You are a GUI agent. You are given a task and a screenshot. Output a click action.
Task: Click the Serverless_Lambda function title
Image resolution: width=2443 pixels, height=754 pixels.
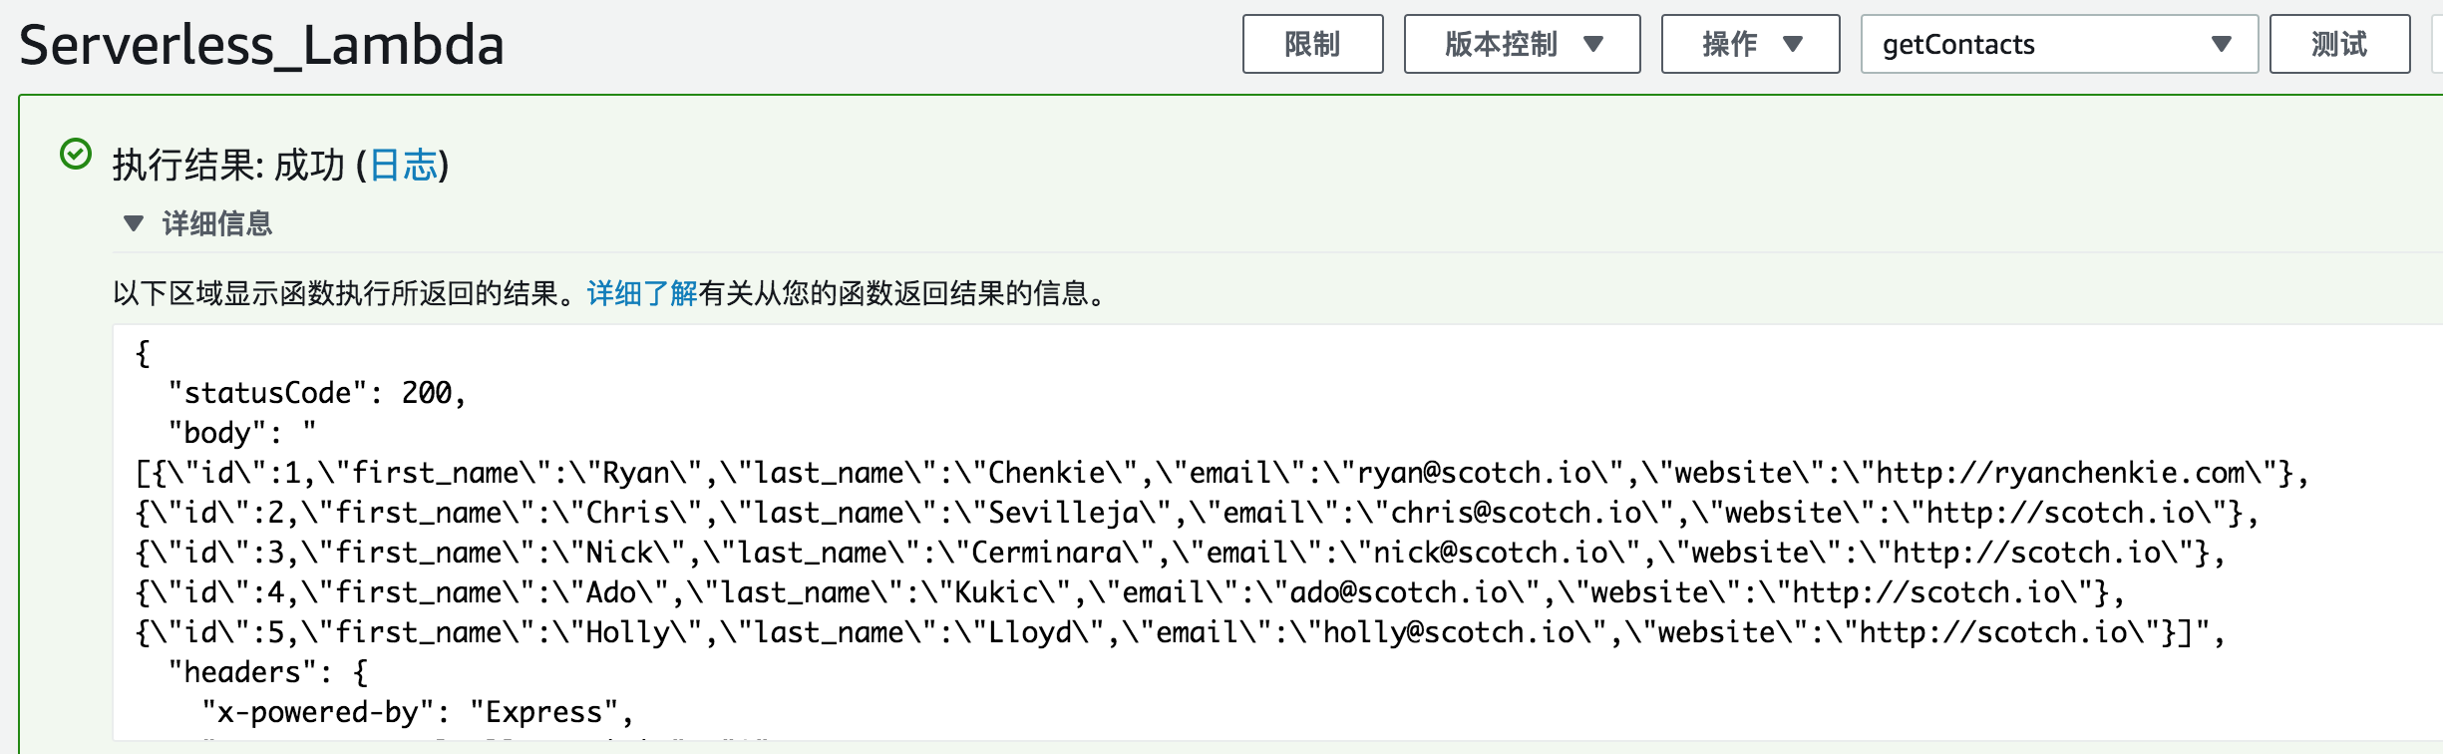(261, 46)
